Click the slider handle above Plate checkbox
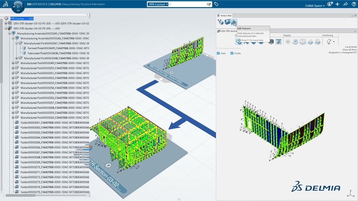 pyautogui.click(x=218, y=48)
